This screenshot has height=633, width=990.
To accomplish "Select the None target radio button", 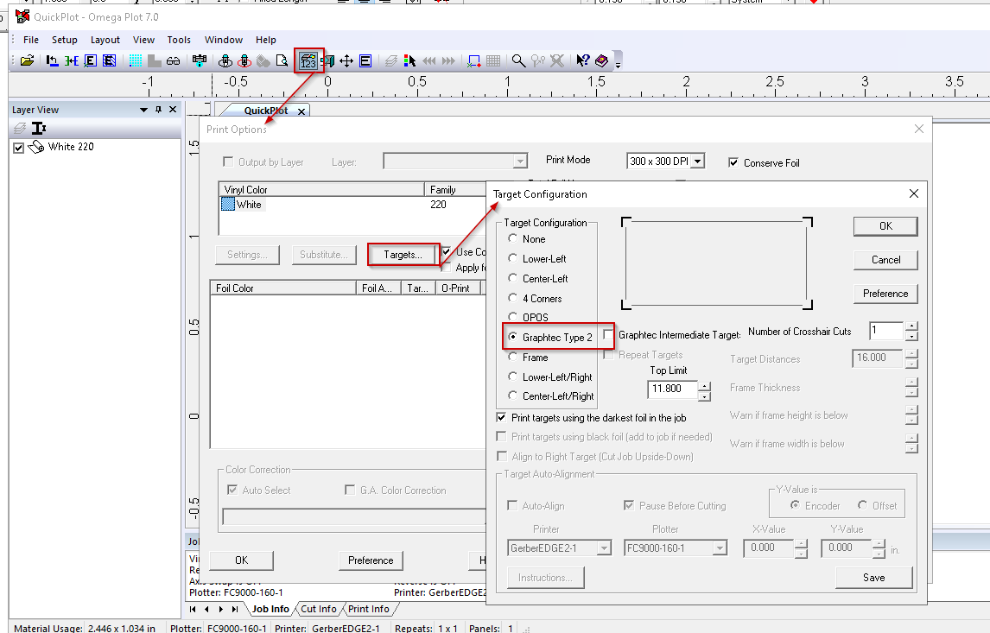I will [512, 238].
